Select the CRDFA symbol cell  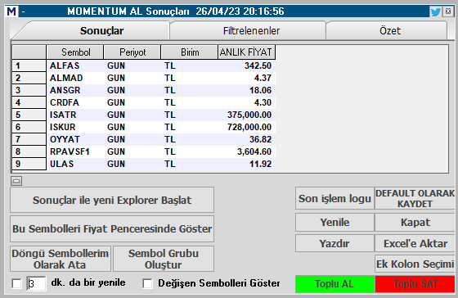click(75, 102)
